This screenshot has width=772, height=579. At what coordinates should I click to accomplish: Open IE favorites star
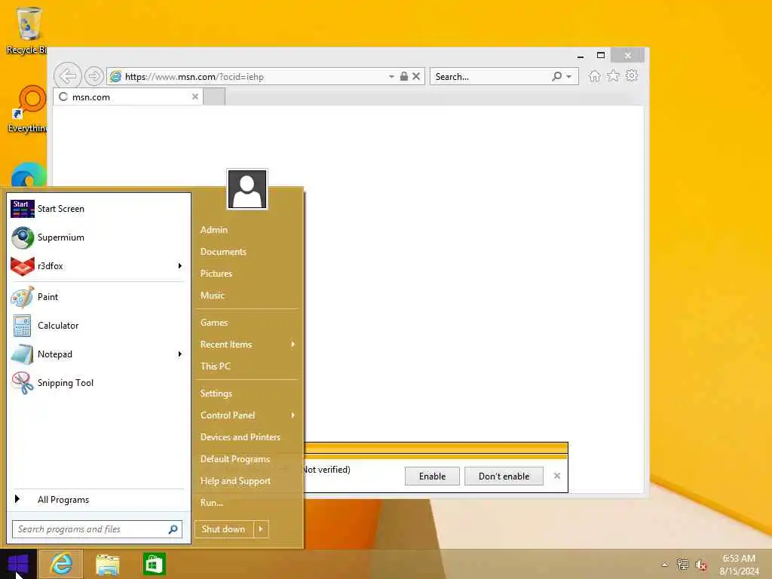tap(613, 76)
